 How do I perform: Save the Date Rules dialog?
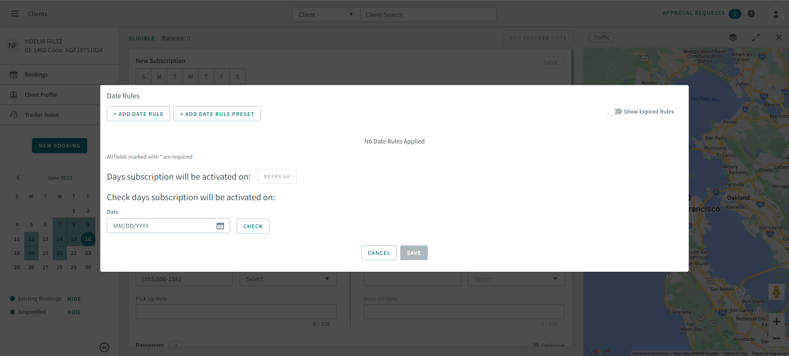point(414,253)
